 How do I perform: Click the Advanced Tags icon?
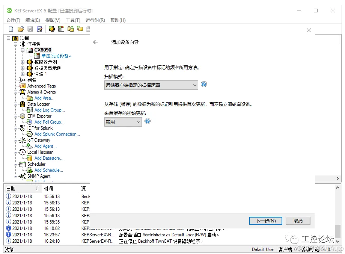(23, 86)
